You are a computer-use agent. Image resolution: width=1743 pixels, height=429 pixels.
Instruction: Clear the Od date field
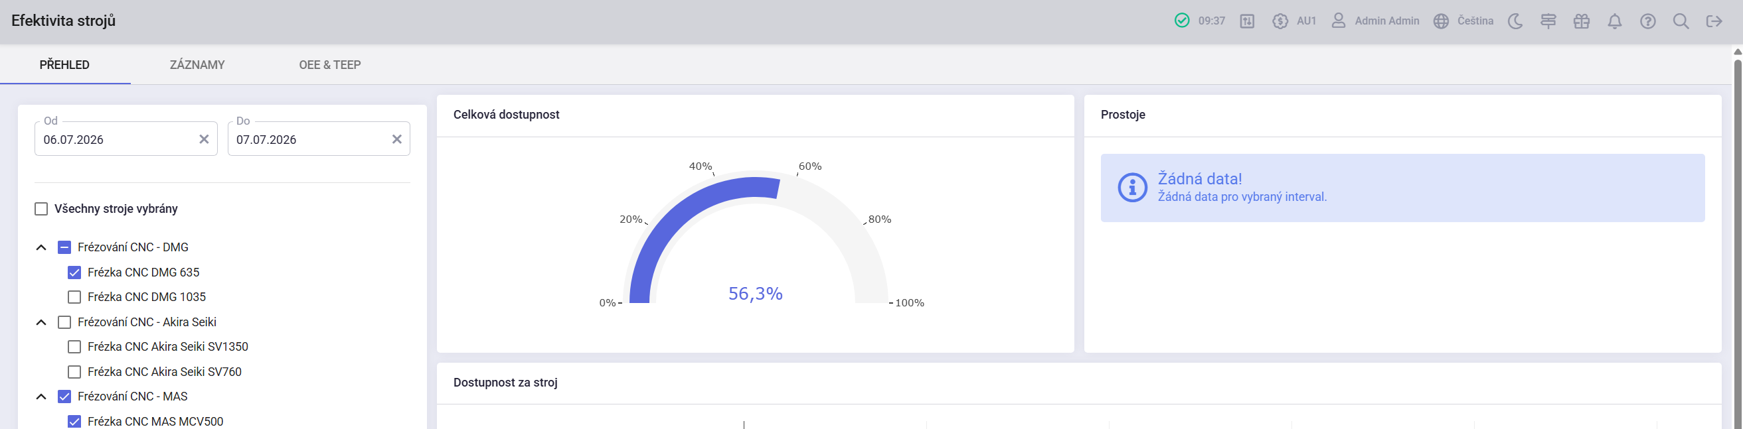(204, 139)
